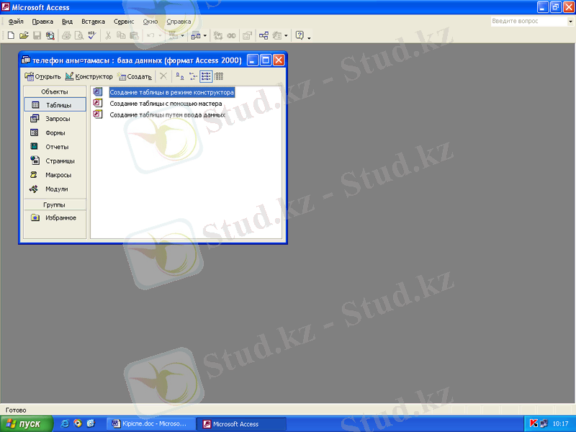Click the Office Links icon
The width and height of the screenshot is (576, 432).
tap(173, 35)
